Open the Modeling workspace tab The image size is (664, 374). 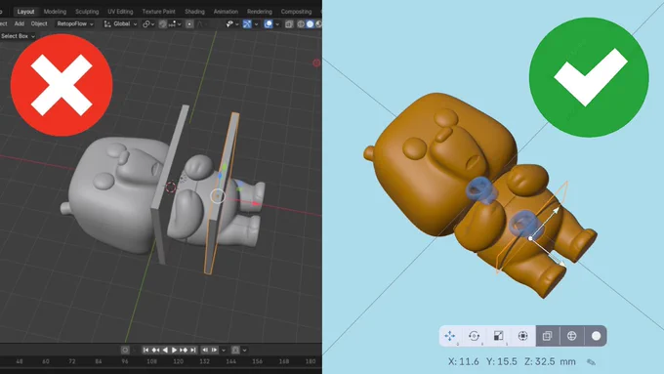point(55,12)
